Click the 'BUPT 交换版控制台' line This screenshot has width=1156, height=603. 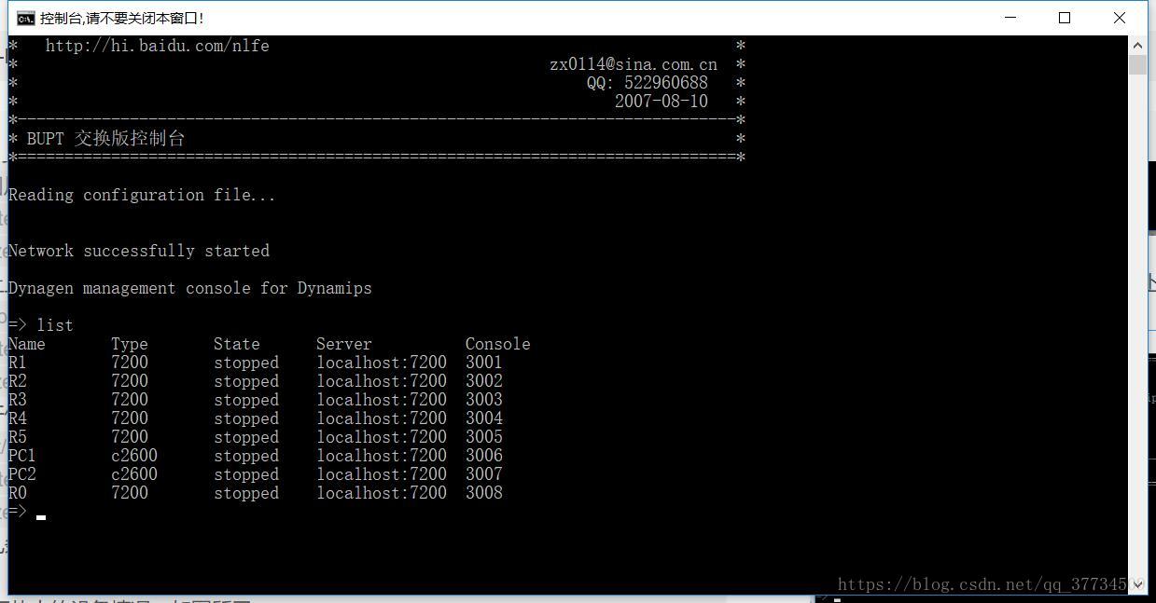pyautogui.click(x=106, y=138)
